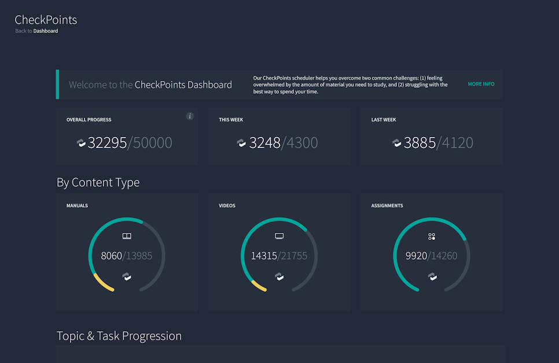This screenshot has width=559, height=363.
Task: Click the shapes icon in Assignments gauge
Action: tap(432, 236)
